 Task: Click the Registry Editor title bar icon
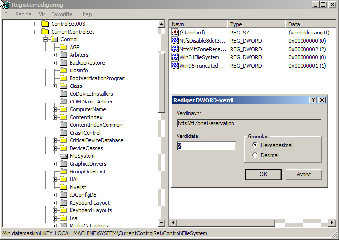pos(6,5)
